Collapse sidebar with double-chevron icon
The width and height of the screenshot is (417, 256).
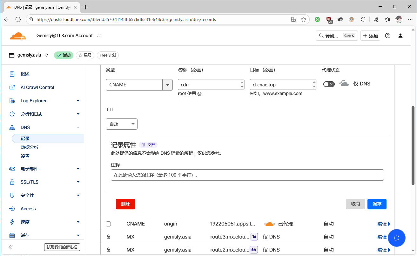pyautogui.click(x=10, y=247)
